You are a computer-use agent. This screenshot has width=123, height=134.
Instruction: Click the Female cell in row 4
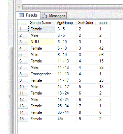(42, 48)
